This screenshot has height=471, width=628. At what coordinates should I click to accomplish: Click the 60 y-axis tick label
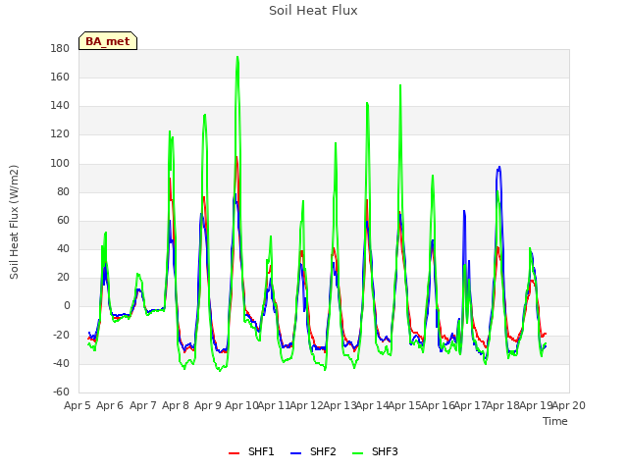(63, 220)
